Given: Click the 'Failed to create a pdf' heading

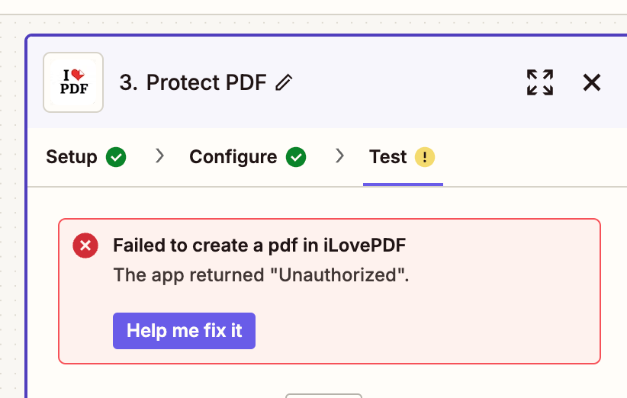Looking at the screenshot, I should click(x=259, y=246).
